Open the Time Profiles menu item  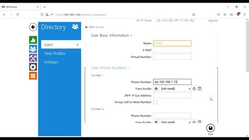coord(54,54)
